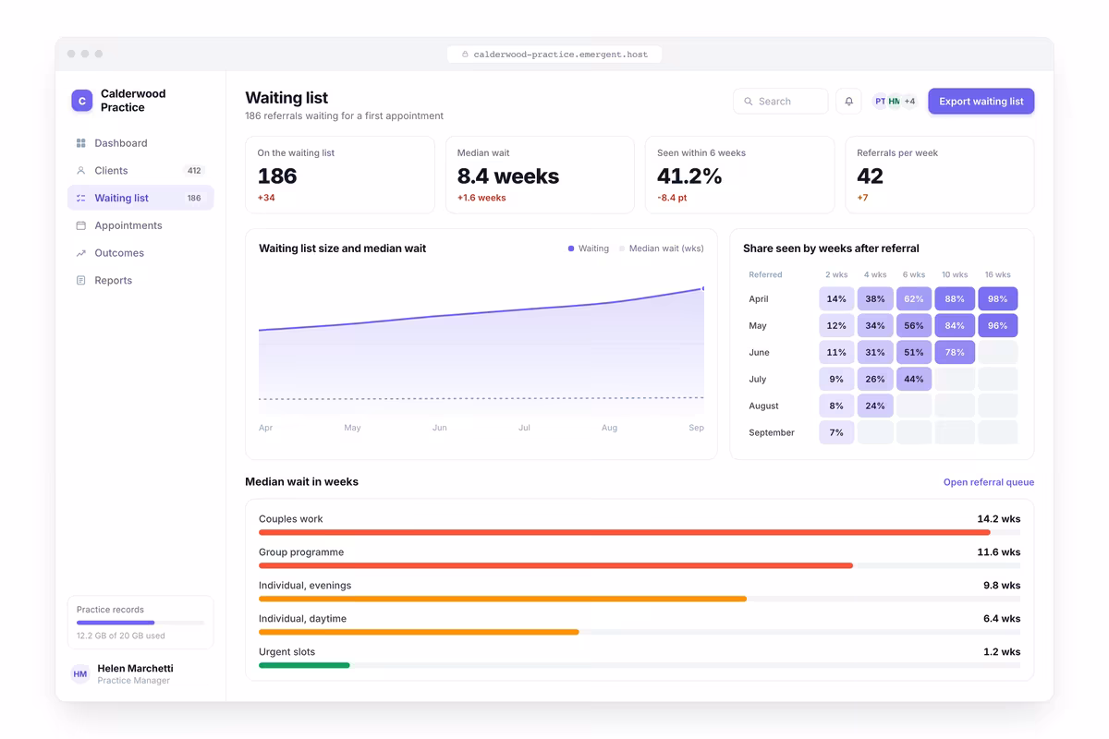Click the 10 wks column header

[955, 274]
